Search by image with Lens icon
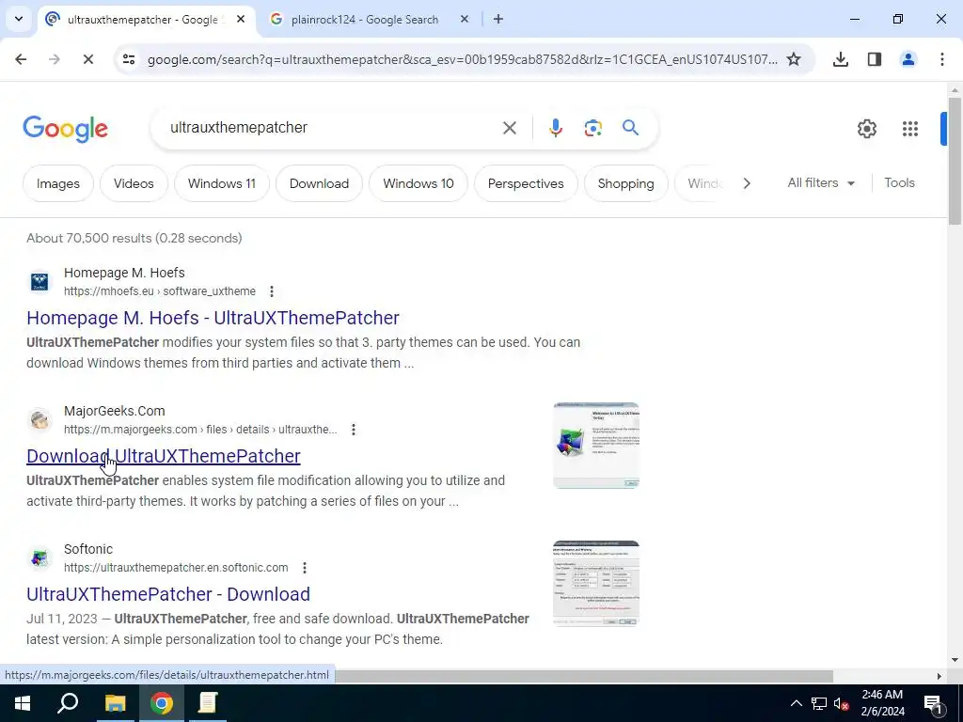Image resolution: width=963 pixels, height=722 pixels. (x=592, y=128)
